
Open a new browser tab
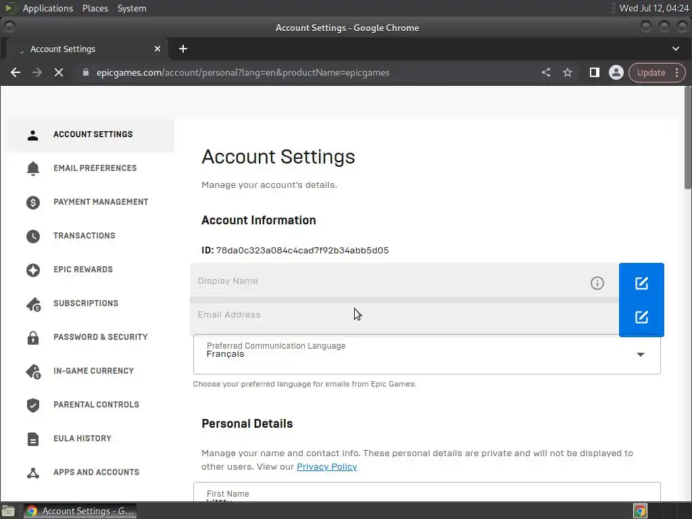(183, 49)
